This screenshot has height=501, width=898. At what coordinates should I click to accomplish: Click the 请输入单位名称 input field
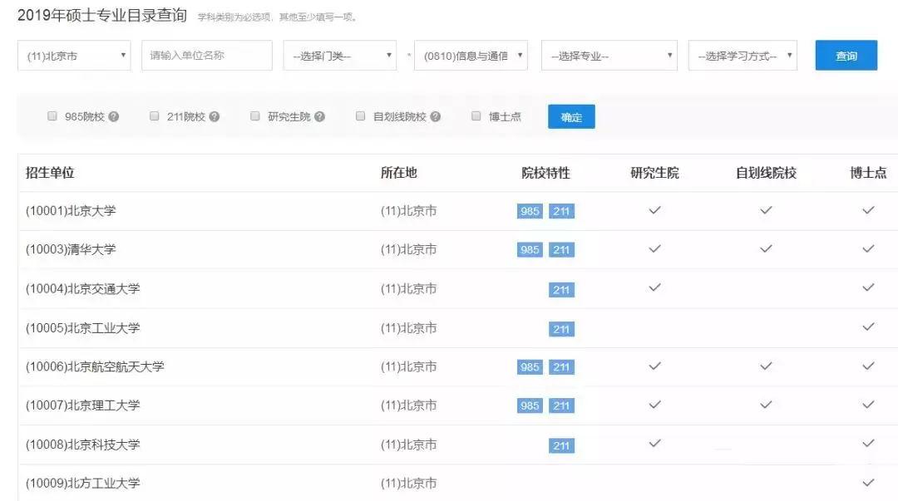(x=207, y=56)
